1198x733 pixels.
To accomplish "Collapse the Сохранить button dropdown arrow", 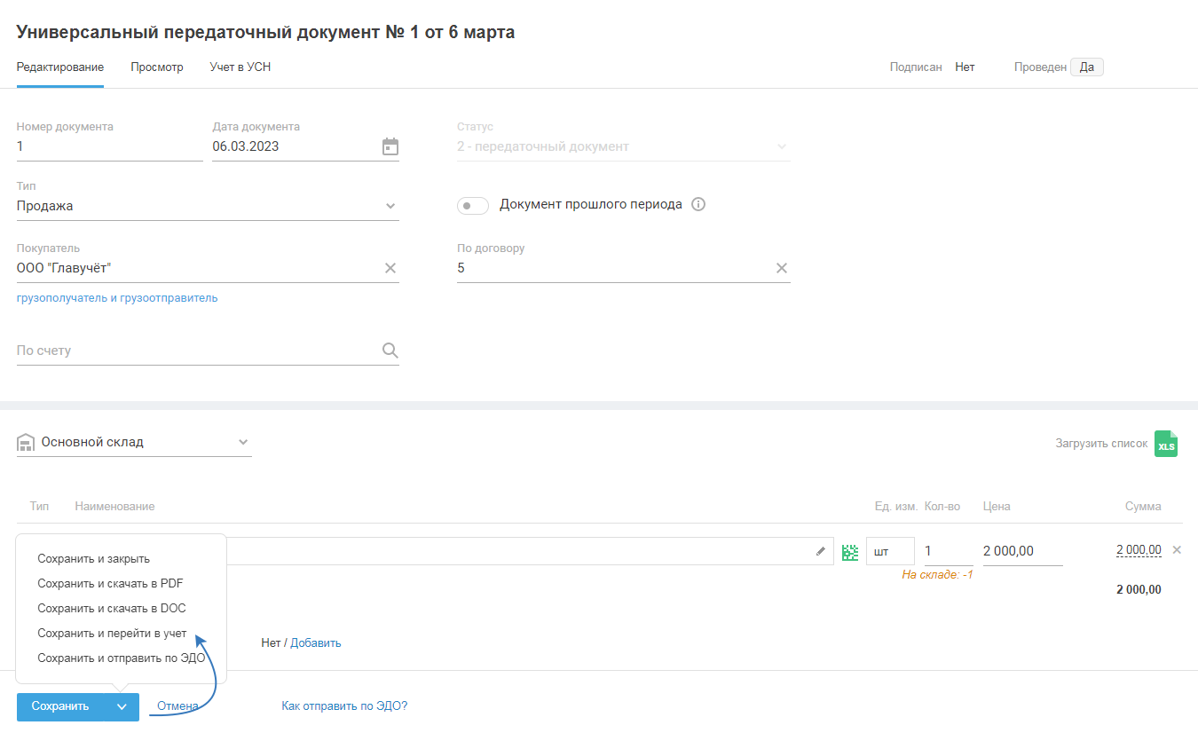I will 122,707.
